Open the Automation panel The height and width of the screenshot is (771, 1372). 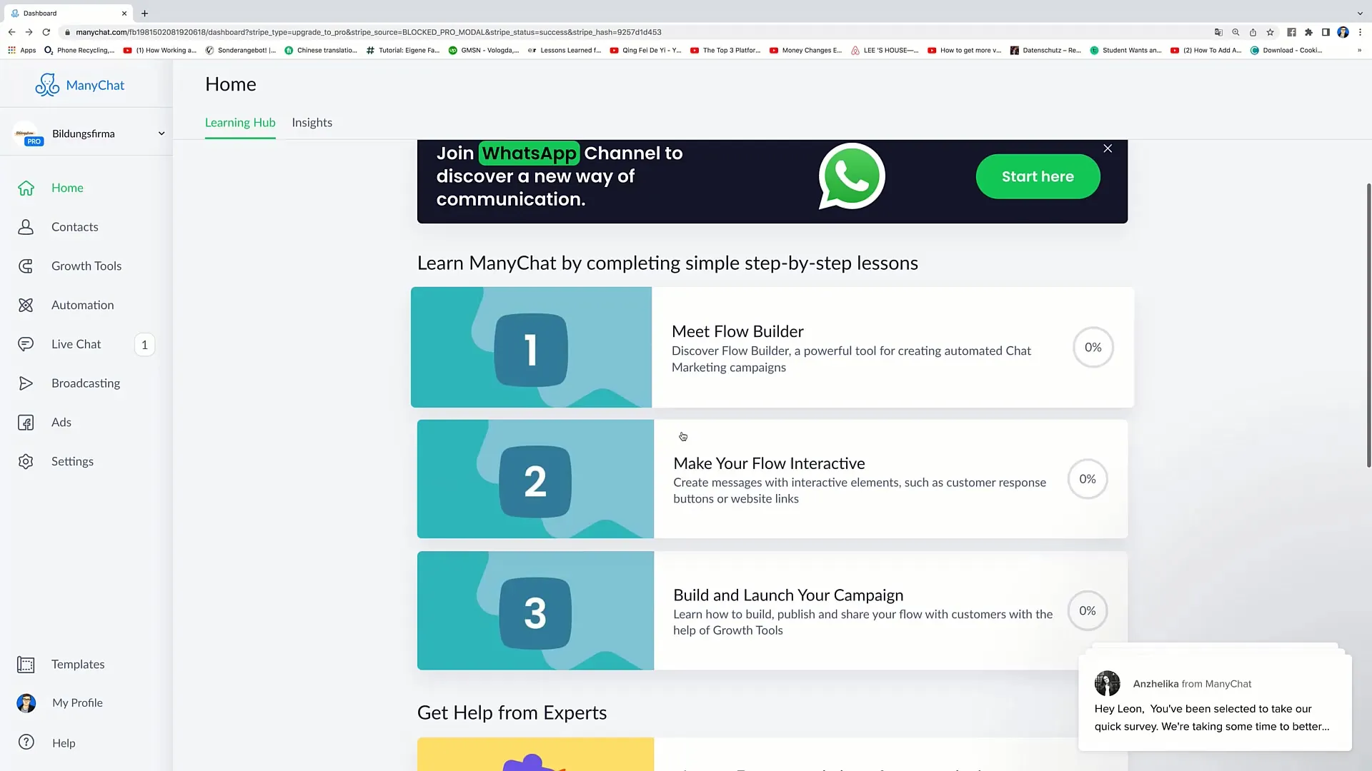coord(82,304)
